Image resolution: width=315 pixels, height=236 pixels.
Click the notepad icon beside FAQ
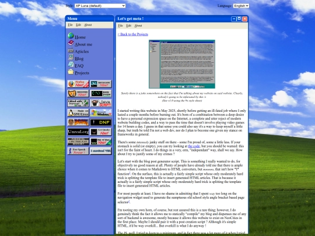click(71, 64)
